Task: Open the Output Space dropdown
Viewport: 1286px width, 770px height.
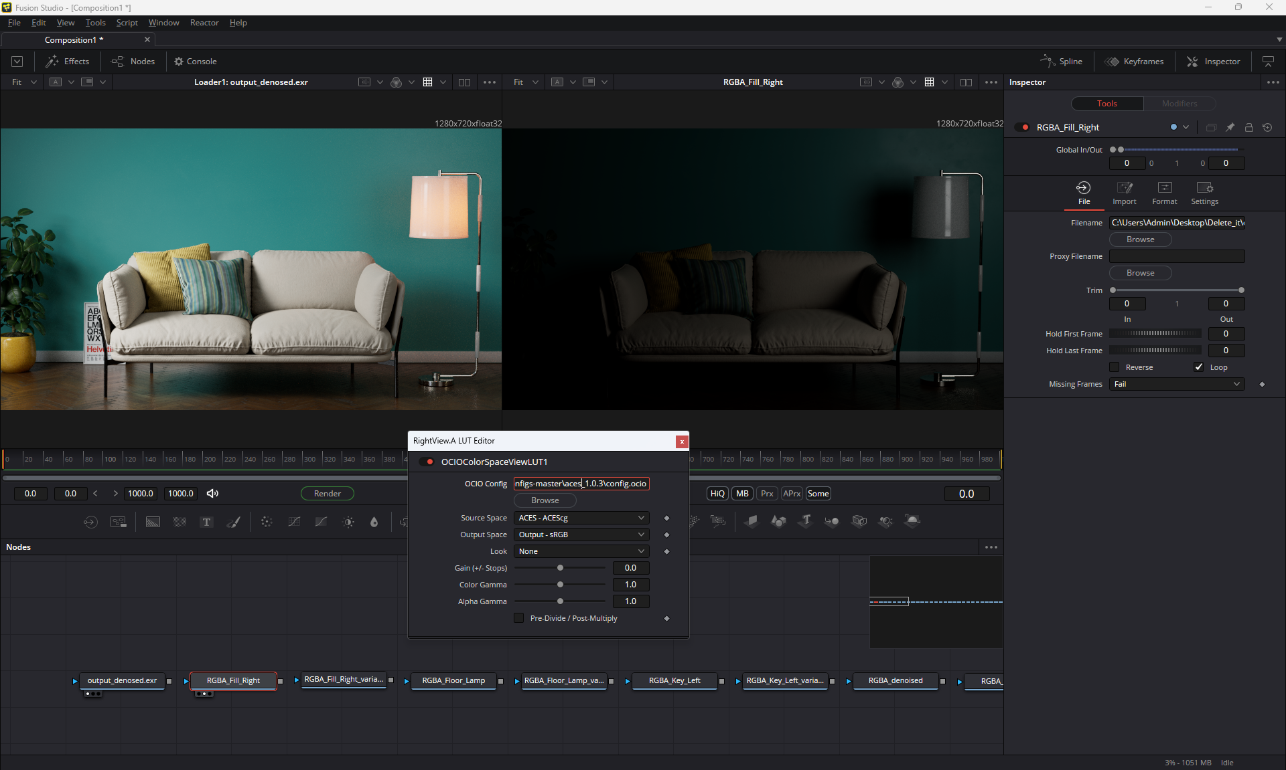Action: [581, 535]
